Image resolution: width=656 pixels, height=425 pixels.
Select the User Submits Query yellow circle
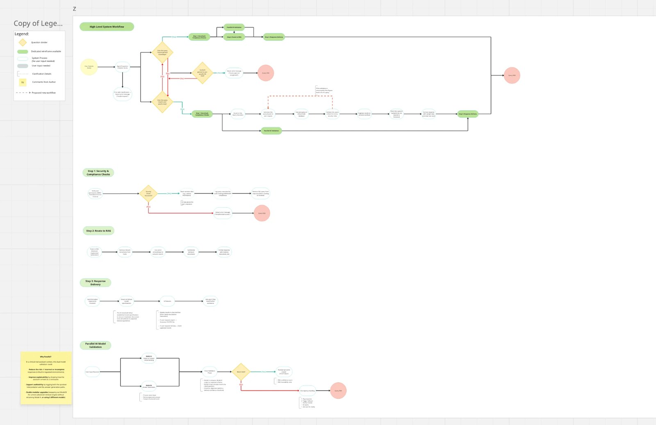click(x=89, y=67)
